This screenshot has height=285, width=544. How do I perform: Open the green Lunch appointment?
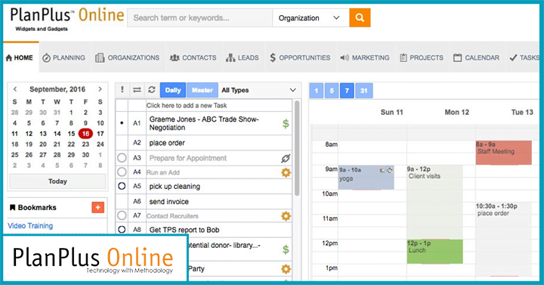(x=434, y=251)
